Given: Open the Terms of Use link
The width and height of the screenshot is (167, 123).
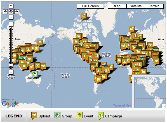Looking at the screenshot, I should click(x=122, y=105).
